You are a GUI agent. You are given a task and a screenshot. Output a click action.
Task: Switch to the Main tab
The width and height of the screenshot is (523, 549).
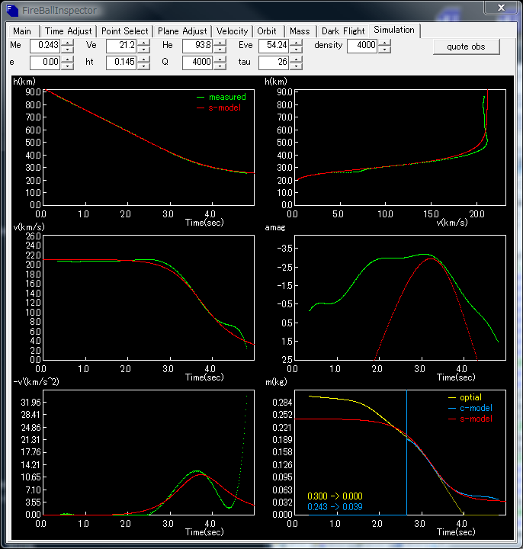22,31
